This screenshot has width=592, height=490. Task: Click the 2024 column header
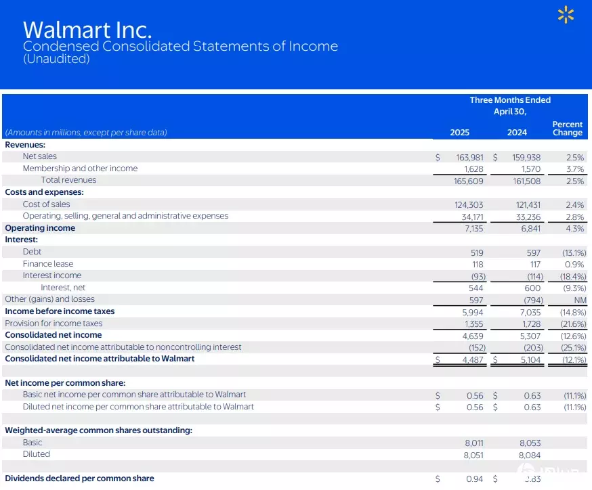pyautogui.click(x=517, y=133)
